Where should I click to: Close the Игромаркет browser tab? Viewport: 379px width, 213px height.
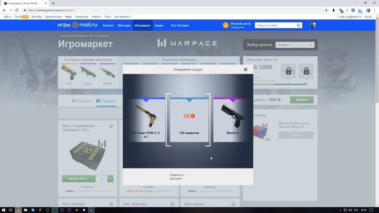coord(46,4)
